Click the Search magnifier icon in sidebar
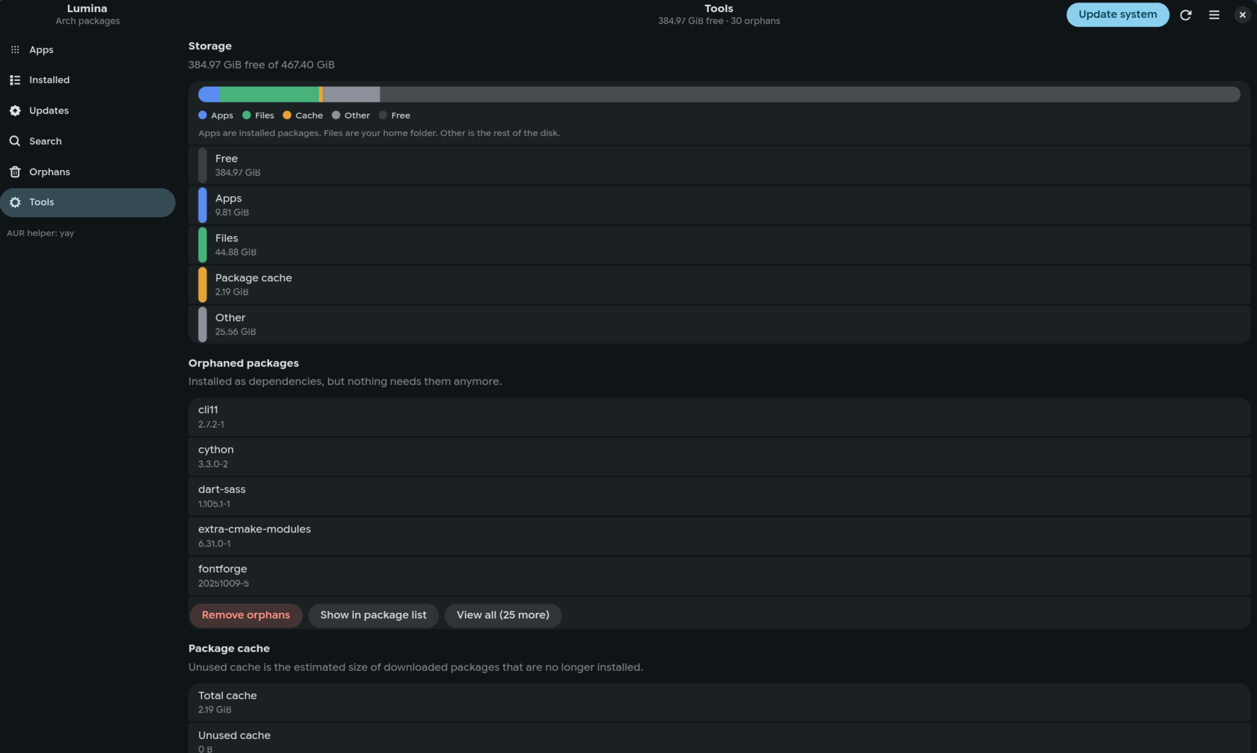Image resolution: width=1257 pixels, height=753 pixels. pos(15,141)
